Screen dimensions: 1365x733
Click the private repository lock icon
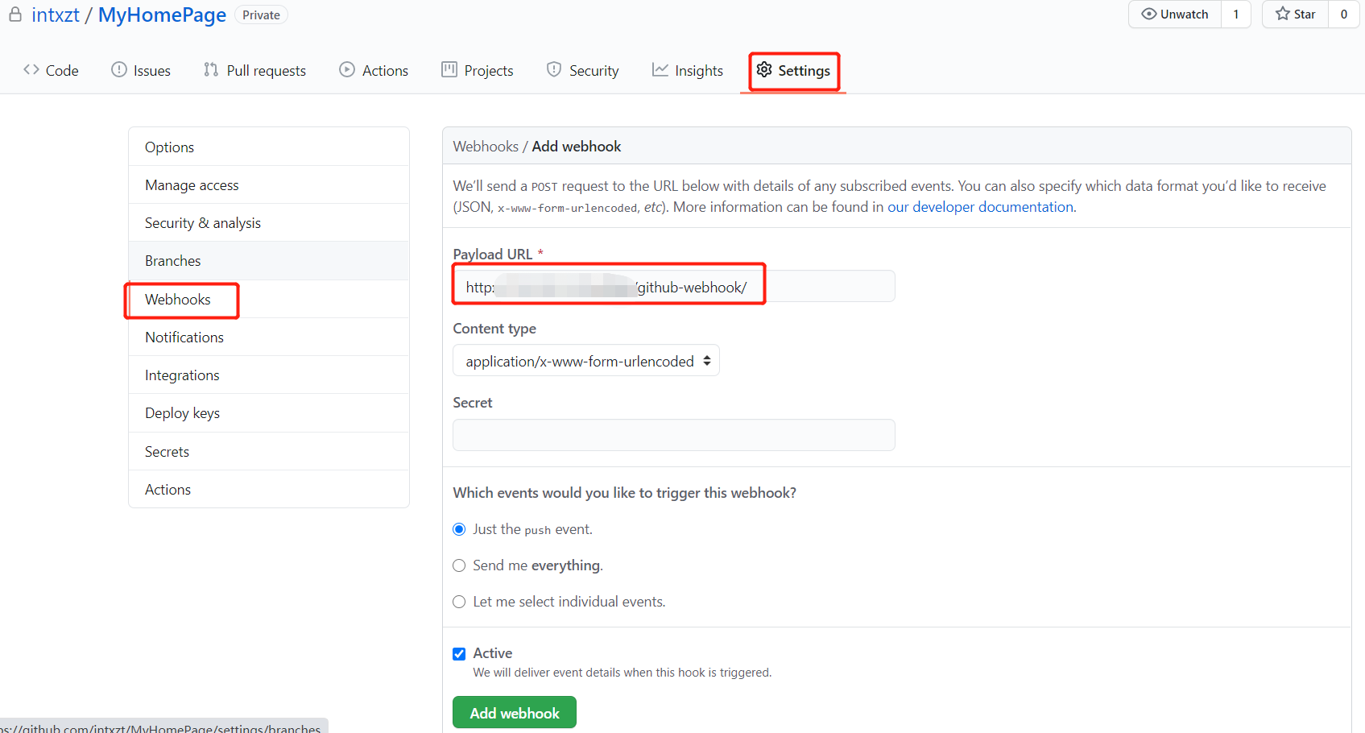(x=15, y=14)
